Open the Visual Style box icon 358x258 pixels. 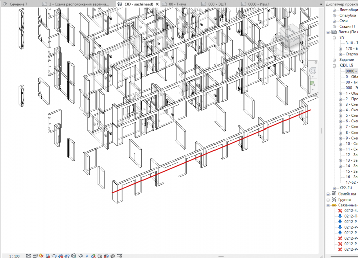(x=35, y=256)
